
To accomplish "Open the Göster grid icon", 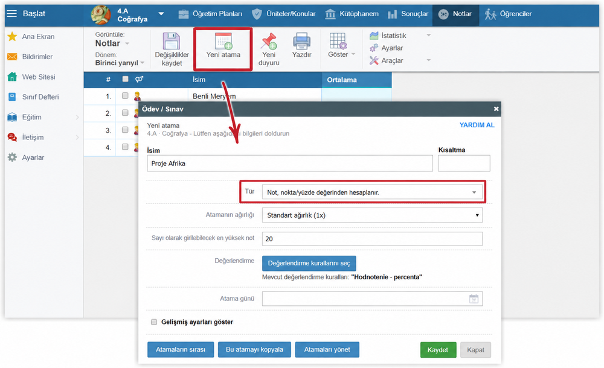I will click(x=338, y=41).
